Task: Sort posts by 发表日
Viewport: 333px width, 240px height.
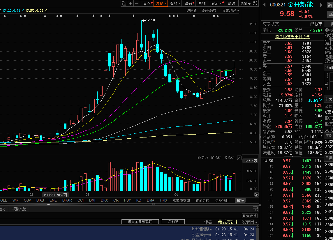Action: click(x=250, y=222)
